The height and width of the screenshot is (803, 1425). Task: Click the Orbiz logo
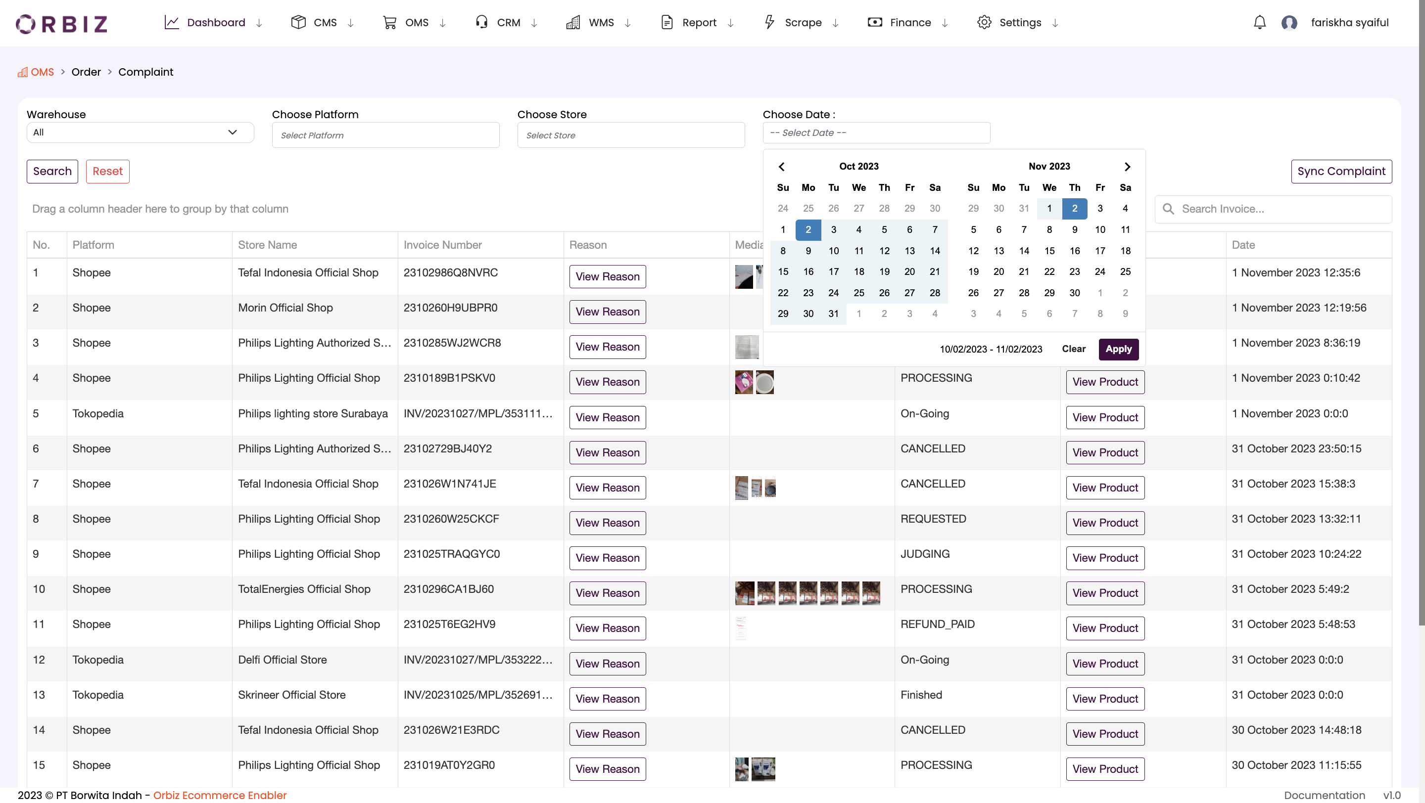(61, 23)
